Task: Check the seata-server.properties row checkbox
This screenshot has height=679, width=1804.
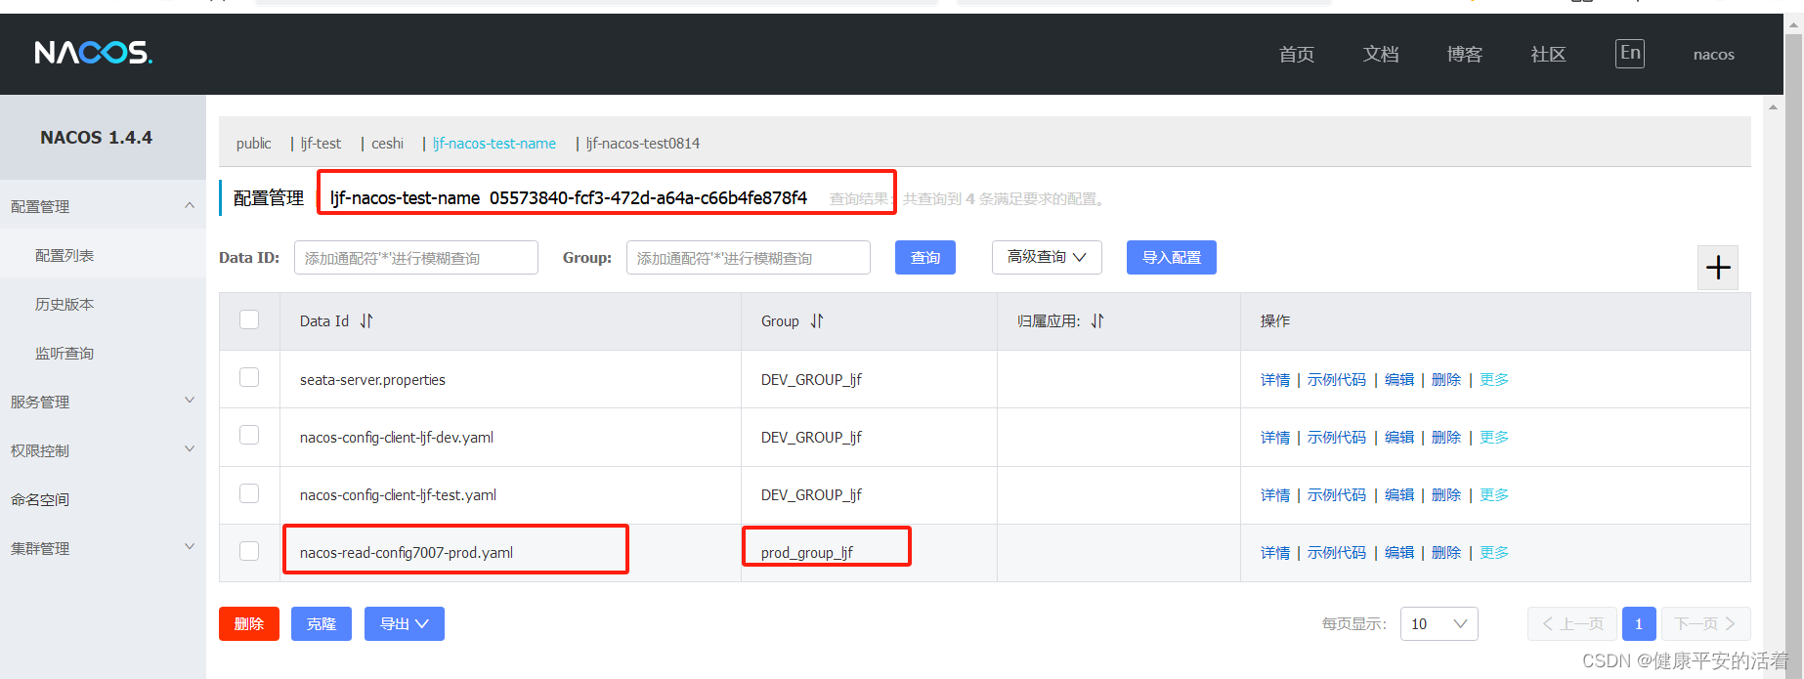Action: coord(249,377)
